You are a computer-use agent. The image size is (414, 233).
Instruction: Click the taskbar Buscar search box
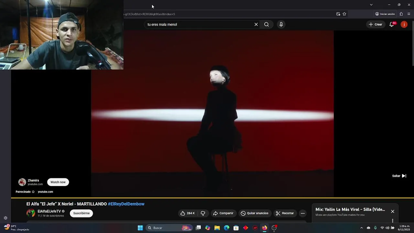click(169, 228)
